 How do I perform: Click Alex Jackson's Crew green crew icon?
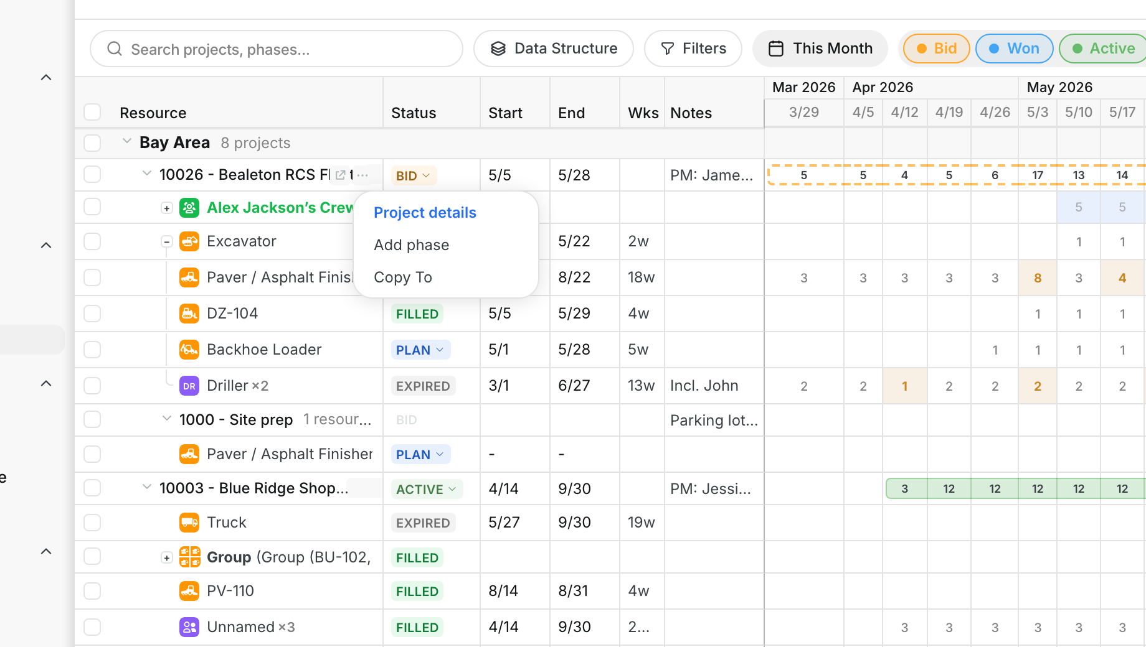(189, 208)
